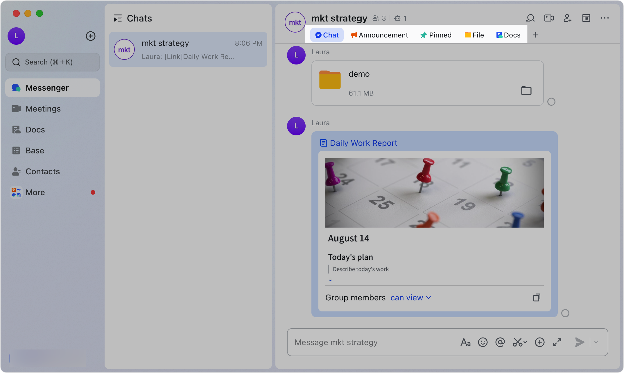Expand send options next to send button

pyautogui.click(x=596, y=342)
